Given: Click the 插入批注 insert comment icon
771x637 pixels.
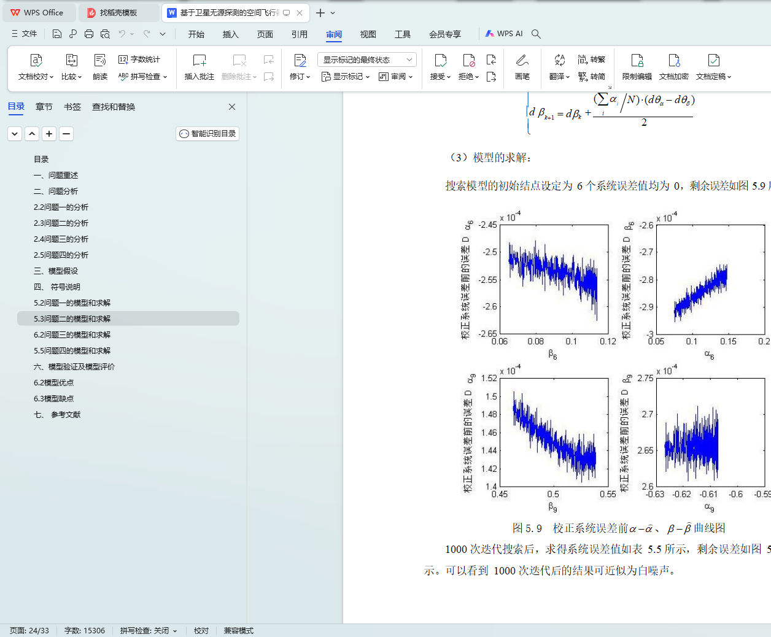Looking at the screenshot, I should pos(200,61).
